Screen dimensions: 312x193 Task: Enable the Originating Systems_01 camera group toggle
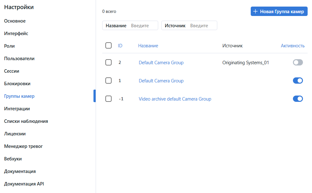click(x=298, y=63)
